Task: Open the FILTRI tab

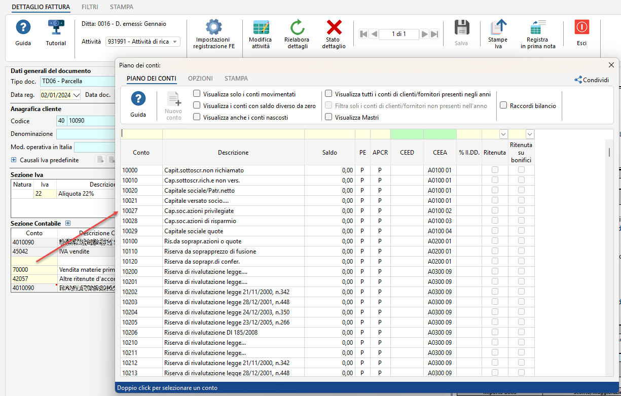Action: pyautogui.click(x=90, y=7)
